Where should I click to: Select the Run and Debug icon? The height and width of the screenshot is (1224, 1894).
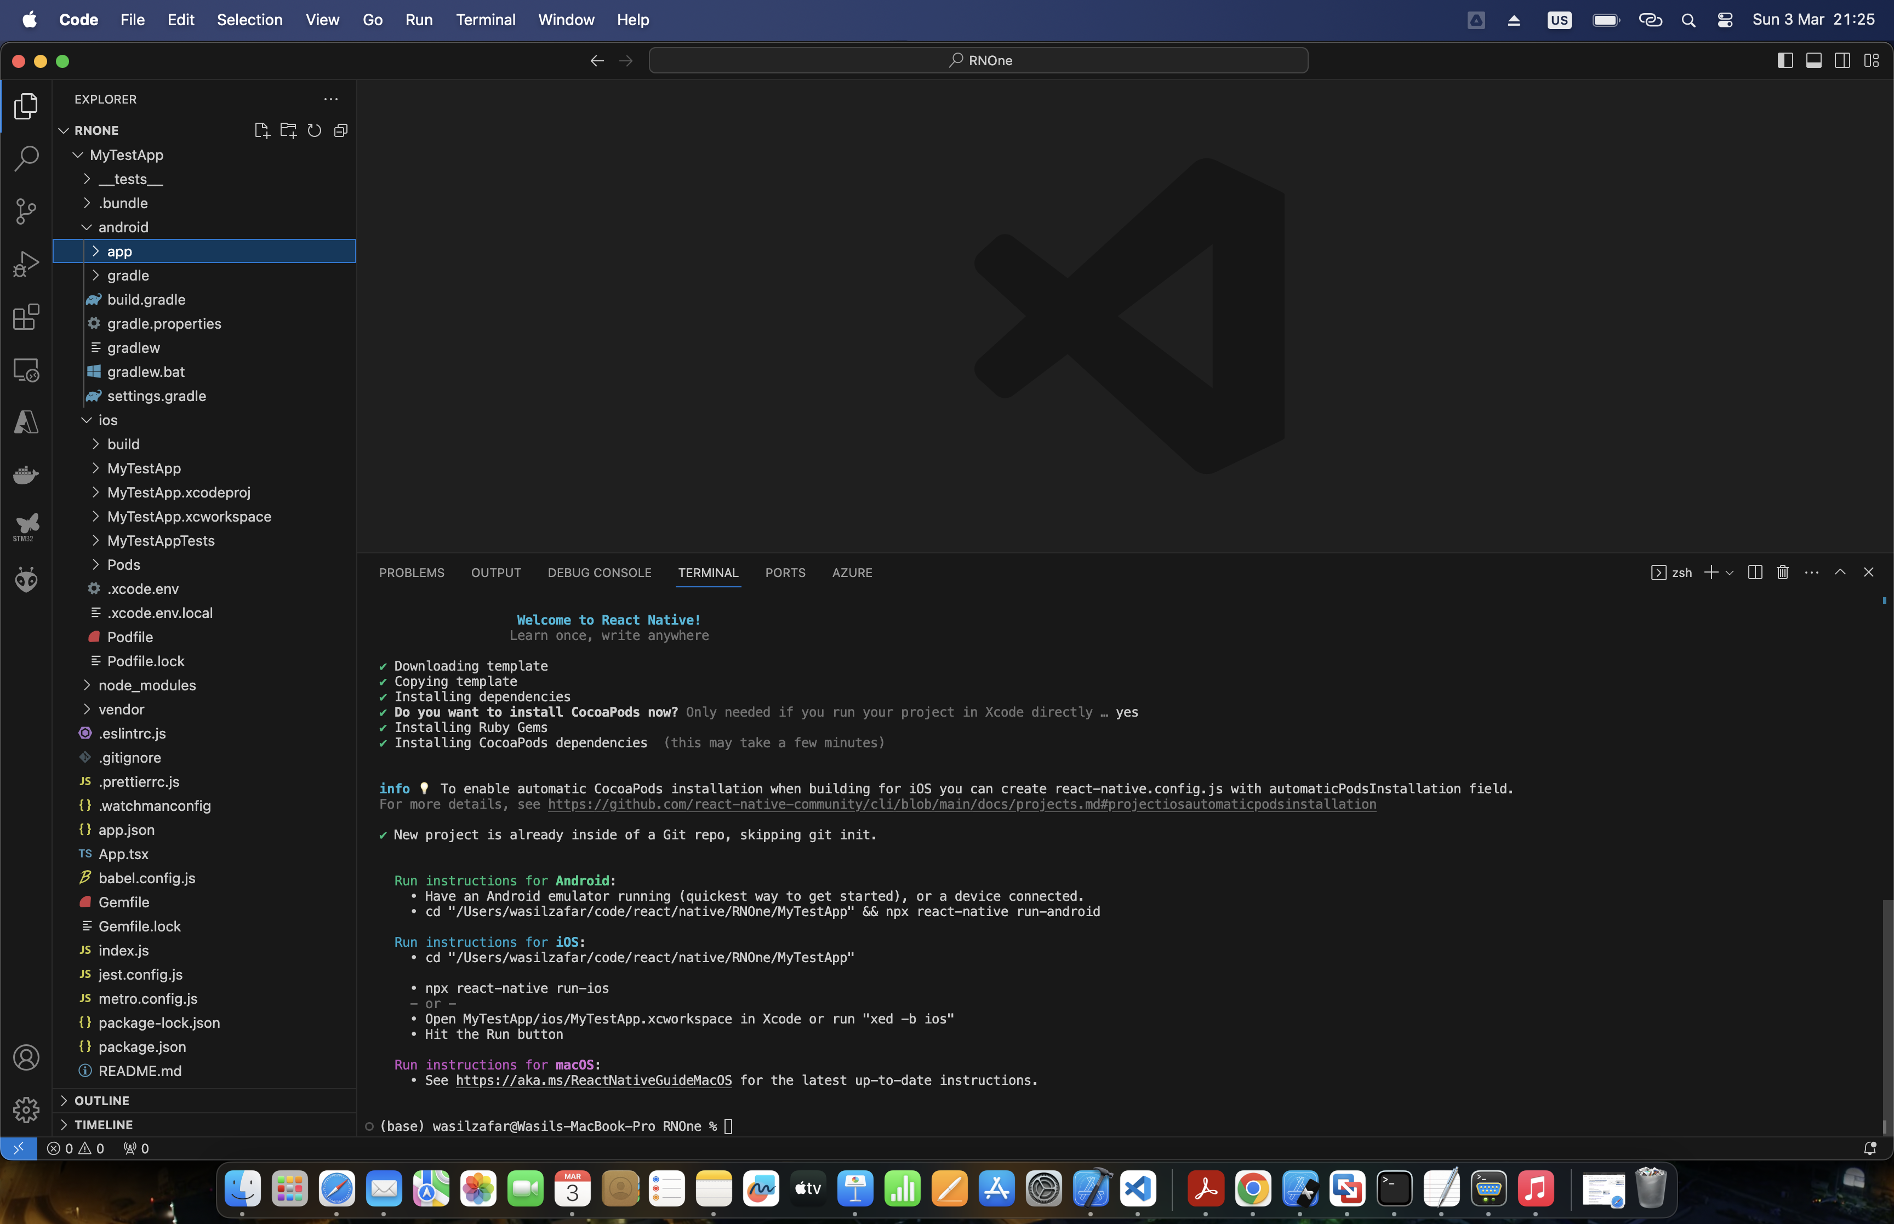tap(26, 263)
